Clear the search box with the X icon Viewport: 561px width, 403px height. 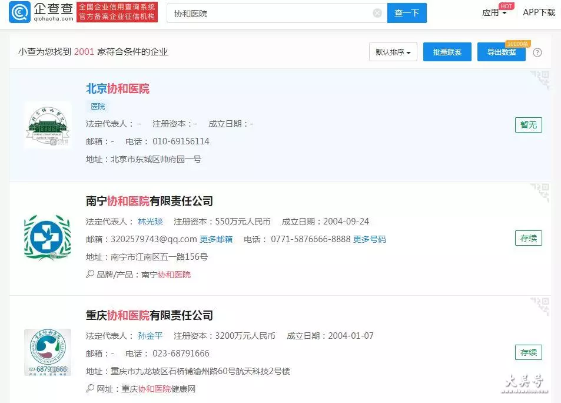377,13
